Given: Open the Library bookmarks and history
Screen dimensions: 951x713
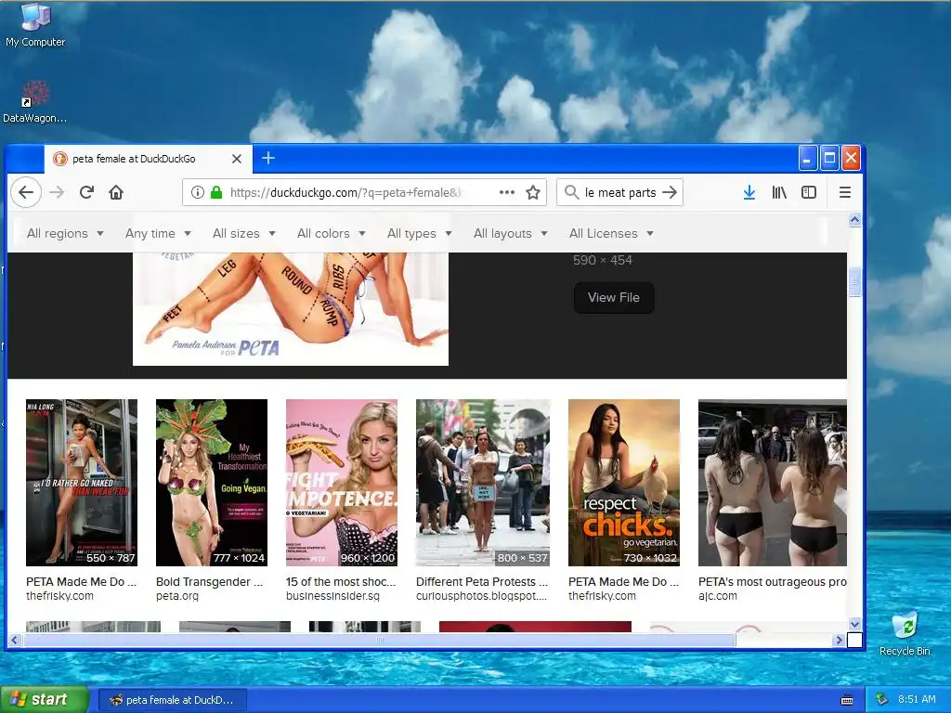Looking at the screenshot, I should click(779, 193).
